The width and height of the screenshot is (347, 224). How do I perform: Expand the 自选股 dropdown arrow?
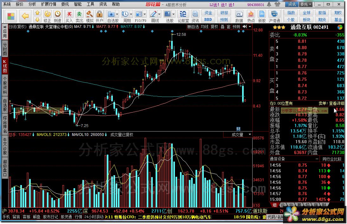[x=117, y=14]
